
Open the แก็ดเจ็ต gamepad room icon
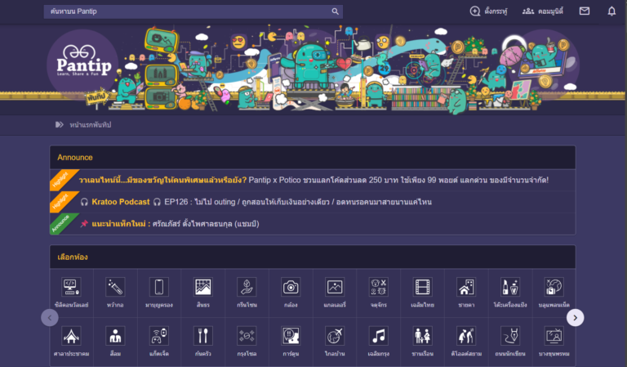coord(159,336)
